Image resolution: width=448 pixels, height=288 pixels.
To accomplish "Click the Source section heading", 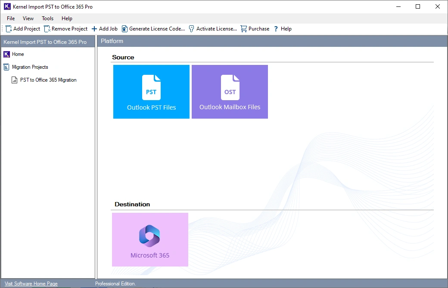I will (x=123, y=57).
